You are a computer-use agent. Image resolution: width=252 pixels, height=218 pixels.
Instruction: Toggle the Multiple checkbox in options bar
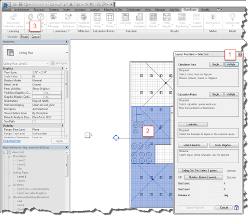point(5,37)
